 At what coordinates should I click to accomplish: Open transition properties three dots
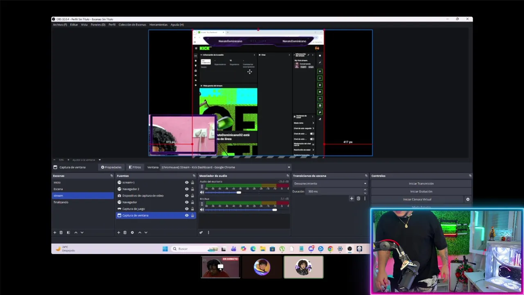tap(365, 198)
